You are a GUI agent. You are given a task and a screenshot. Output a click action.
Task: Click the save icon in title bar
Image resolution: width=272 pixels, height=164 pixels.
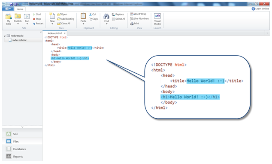[12, 4]
